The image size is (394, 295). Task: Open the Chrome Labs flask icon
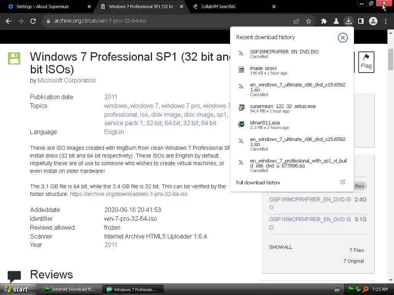pos(336,22)
